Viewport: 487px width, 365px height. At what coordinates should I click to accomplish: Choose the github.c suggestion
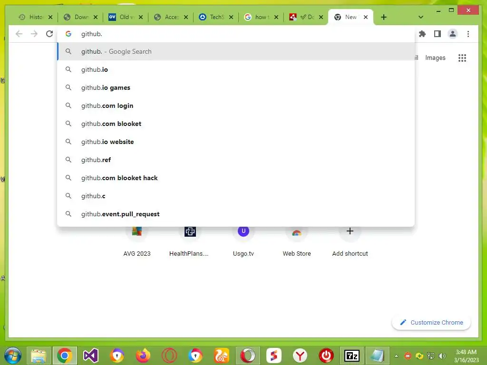236,196
